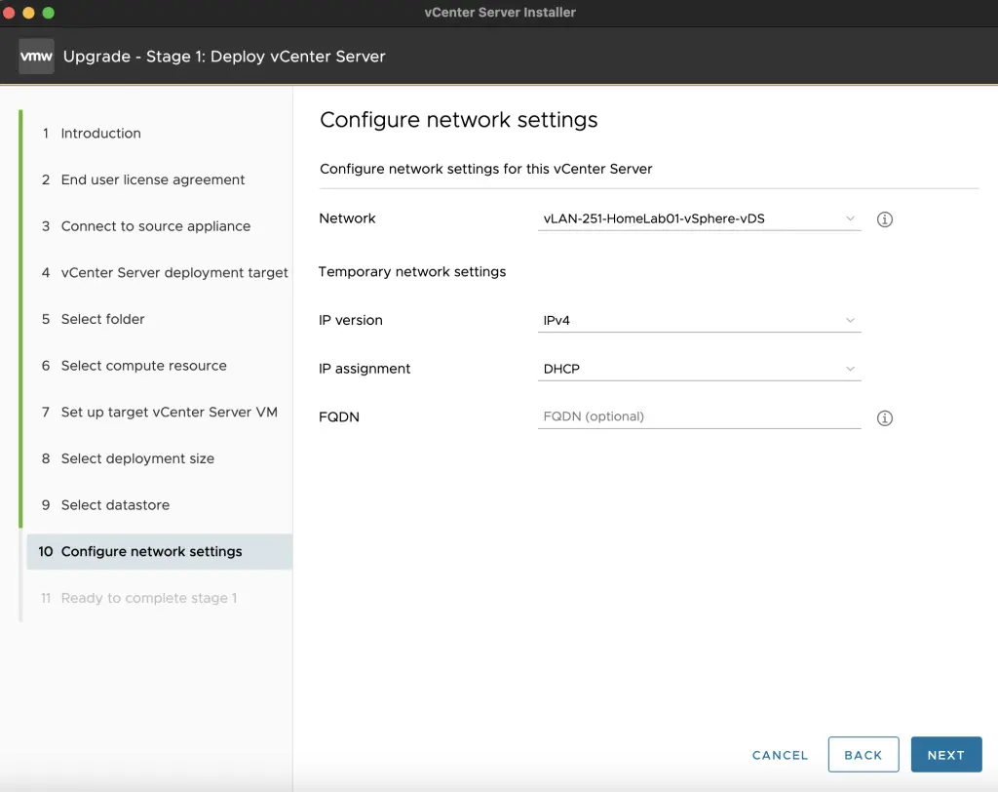Select the vCenter Server deployment target step
This screenshot has width=998, height=792.
(x=173, y=273)
